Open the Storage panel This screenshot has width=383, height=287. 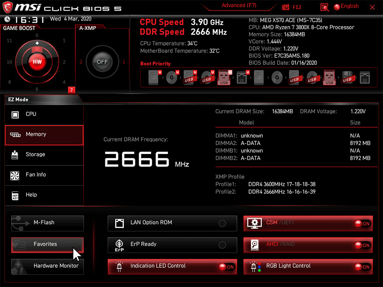pos(44,154)
